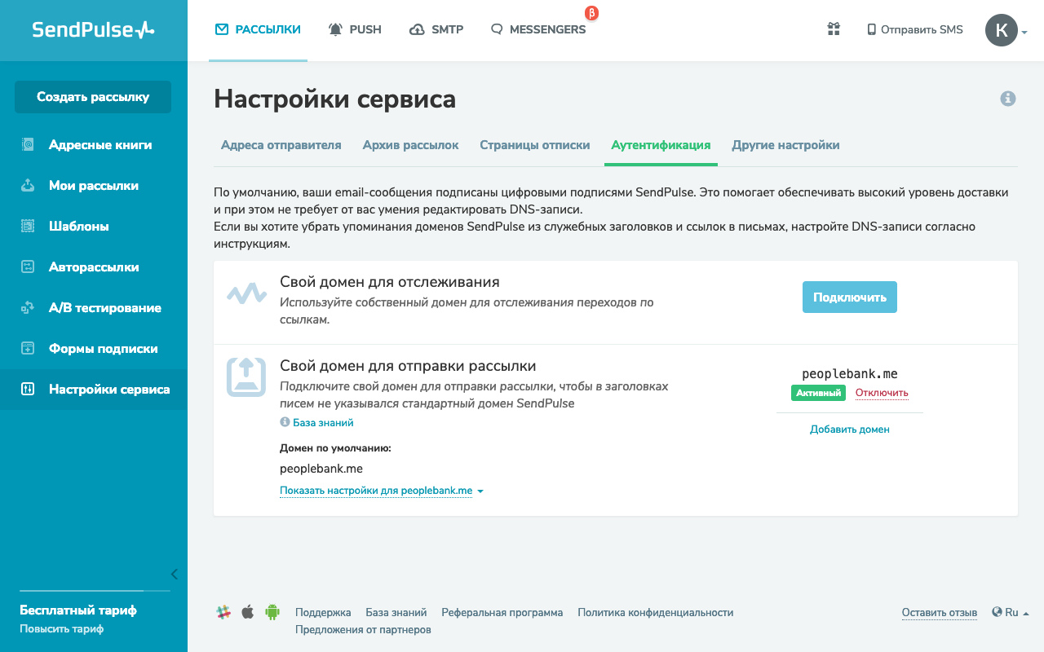This screenshot has width=1044, height=652.
Task: Click the info icon beside page title
Action: tap(1008, 99)
